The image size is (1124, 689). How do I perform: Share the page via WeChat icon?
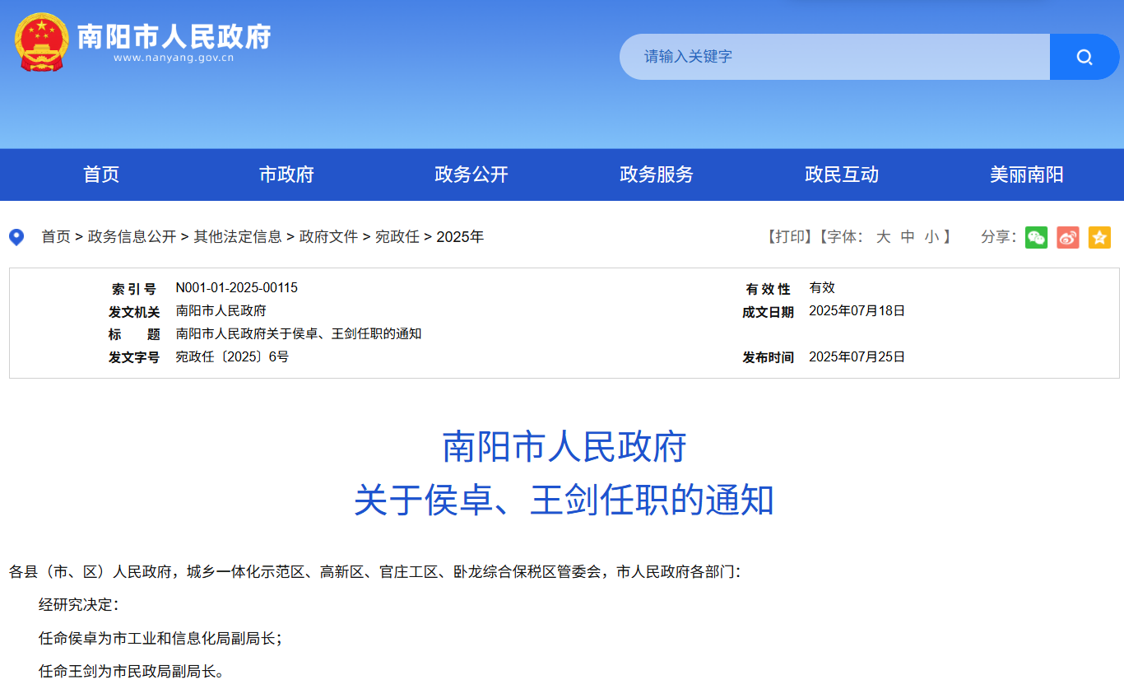point(1036,237)
